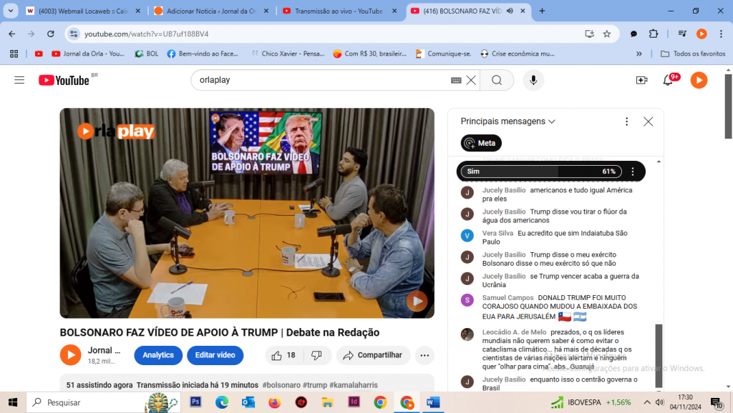
Task: Click the video player thumbnail
Action: 247,213
